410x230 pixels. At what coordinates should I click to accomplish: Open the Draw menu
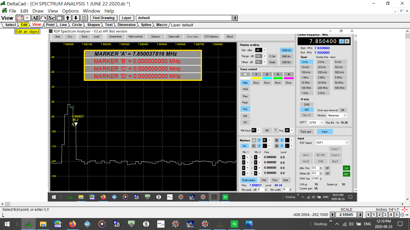(x=38, y=11)
